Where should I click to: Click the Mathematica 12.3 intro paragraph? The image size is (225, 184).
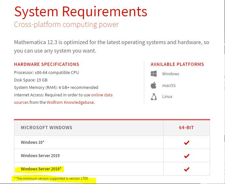click(x=111, y=46)
